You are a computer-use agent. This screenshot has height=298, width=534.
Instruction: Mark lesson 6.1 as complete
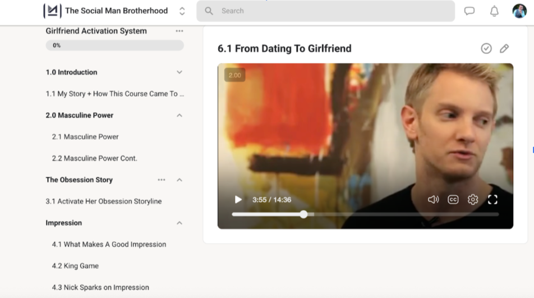pyautogui.click(x=486, y=49)
